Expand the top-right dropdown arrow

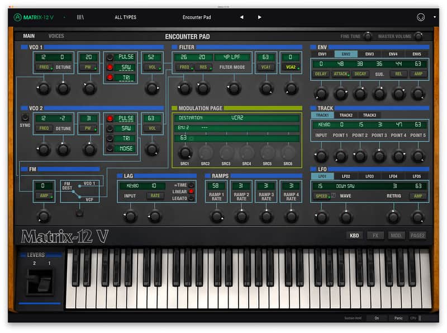[435, 17]
